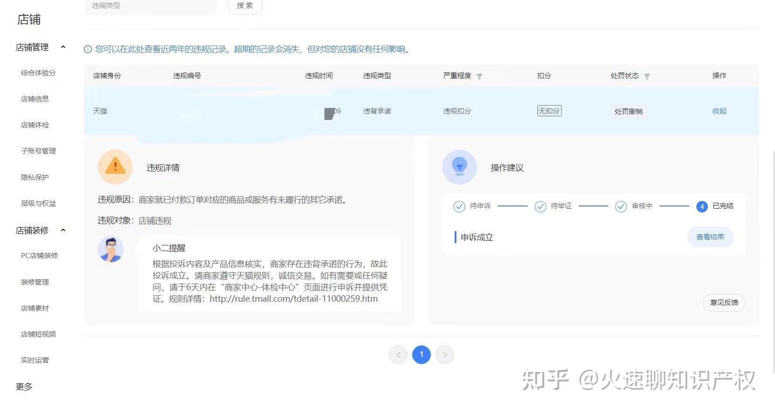
Task: Open PC店铺装修 in the sidebar
Action: tap(40, 256)
